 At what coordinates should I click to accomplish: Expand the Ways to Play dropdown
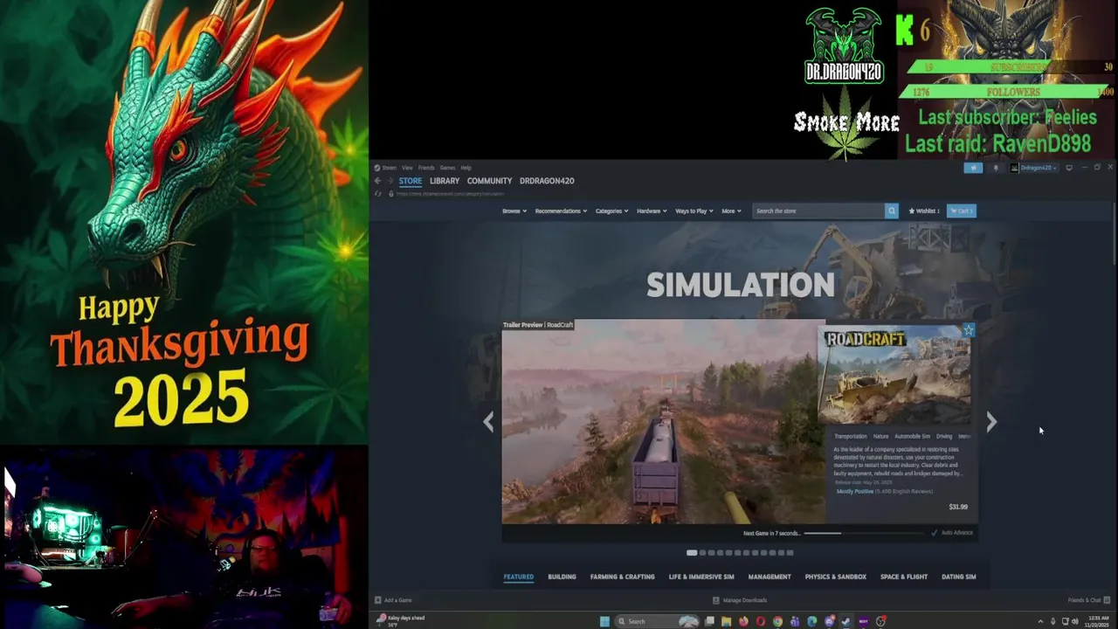point(694,211)
